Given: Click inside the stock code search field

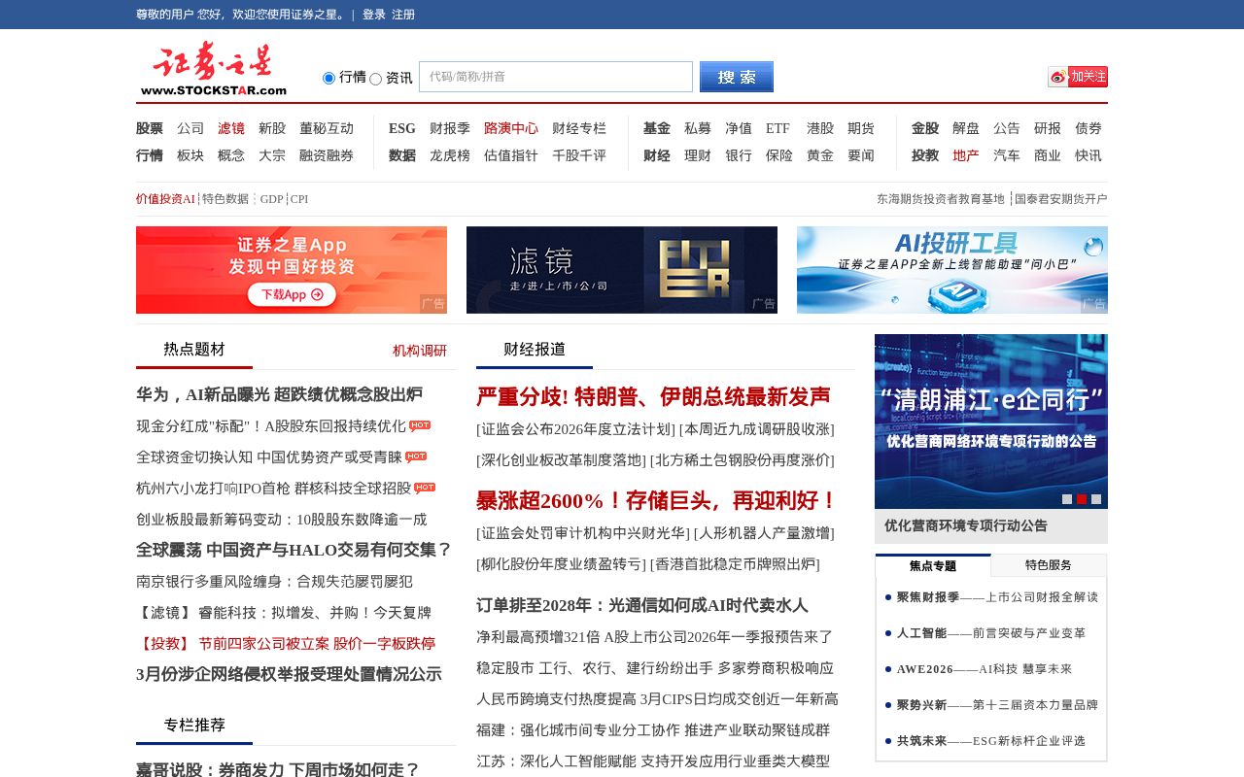Looking at the screenshot, I should pyautogui.click(x=554, y=77).
